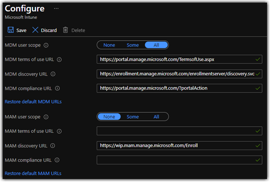
Task: Focus the MDM compliance URL field
Action: (179, 88)
